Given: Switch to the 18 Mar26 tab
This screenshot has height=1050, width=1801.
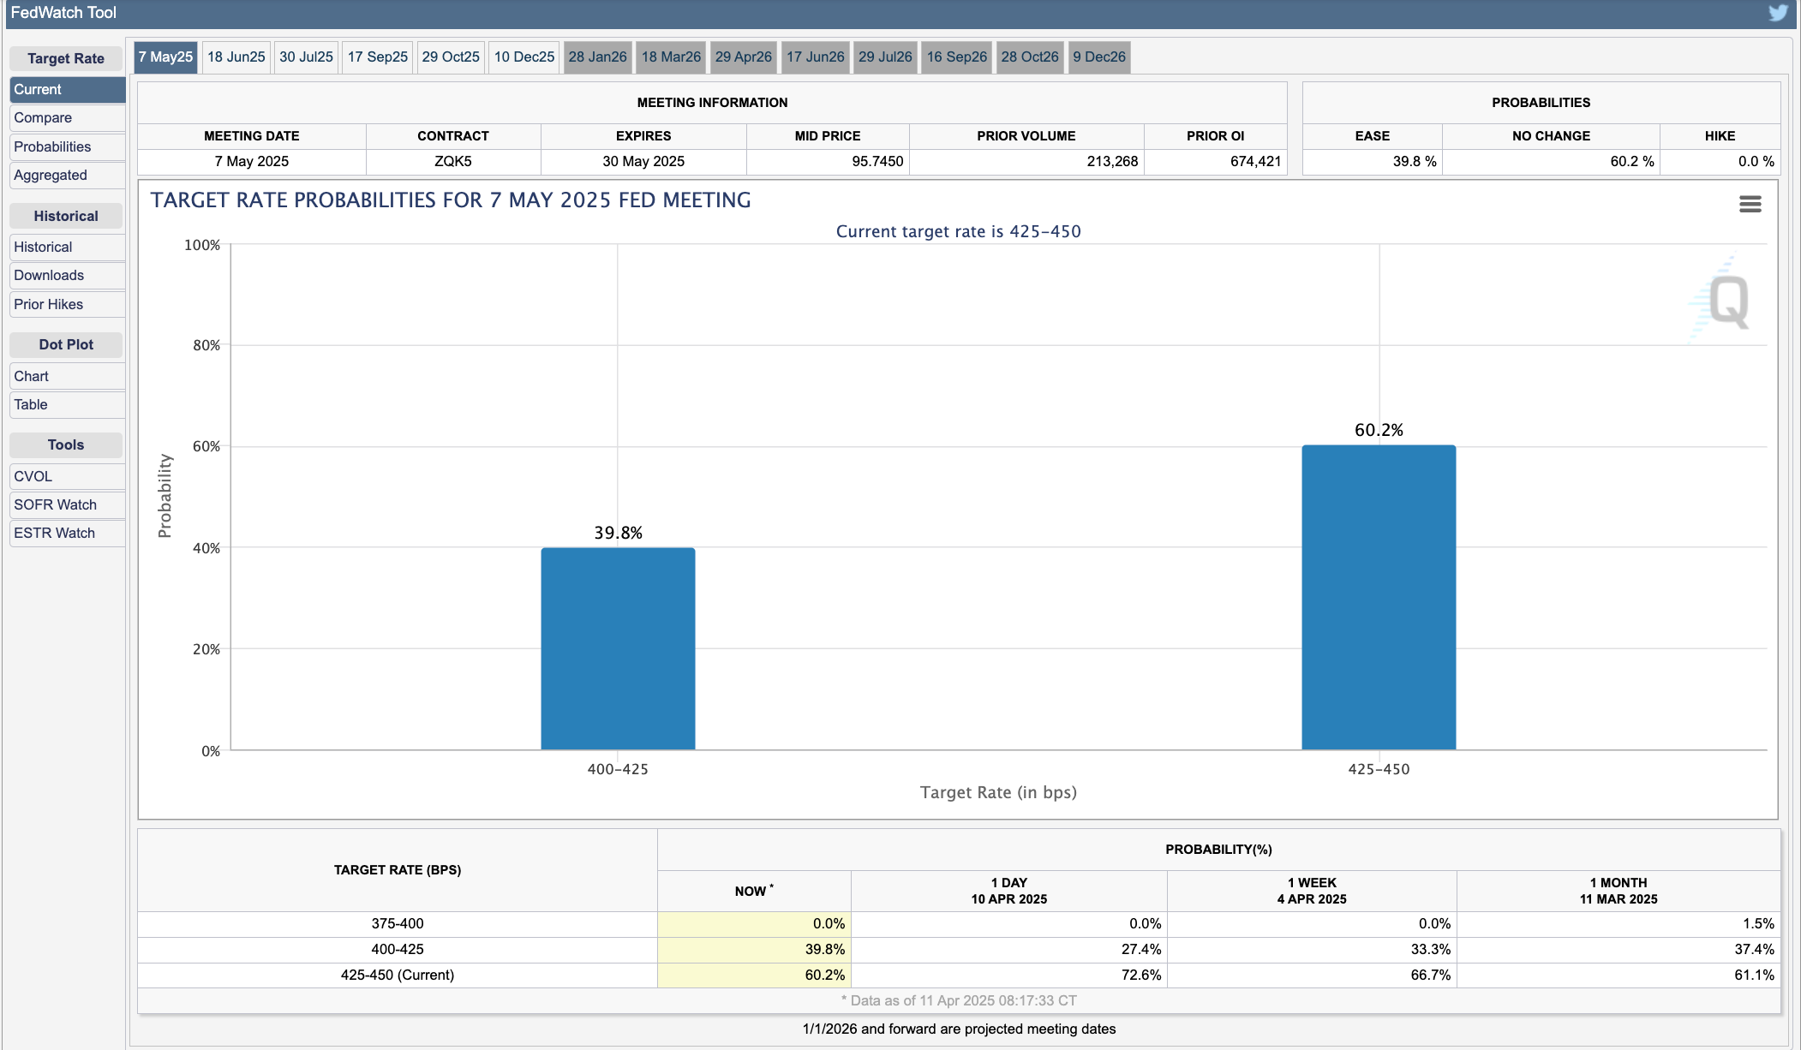Looking at the screenshot, I should 672,57.
